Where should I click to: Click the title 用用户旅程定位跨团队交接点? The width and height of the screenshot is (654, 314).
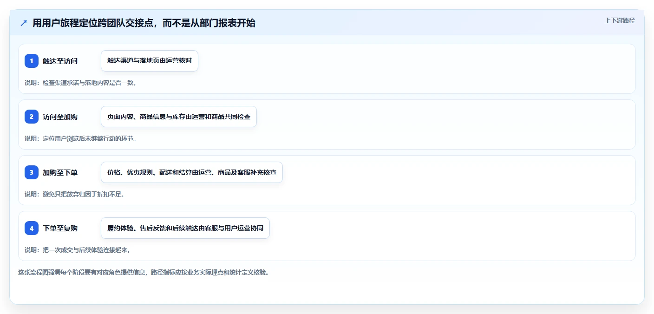pyautogui.click(x=144, y=23)
